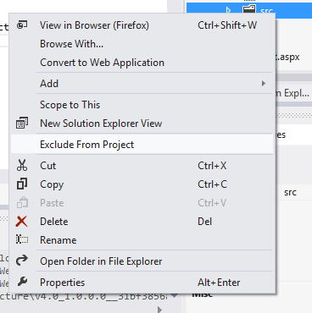The height and width of the screenshot is (313, 312).
Task: Click the Alt+Enter shortcut text
Action: pyautogui.click(x=219, y=283)
